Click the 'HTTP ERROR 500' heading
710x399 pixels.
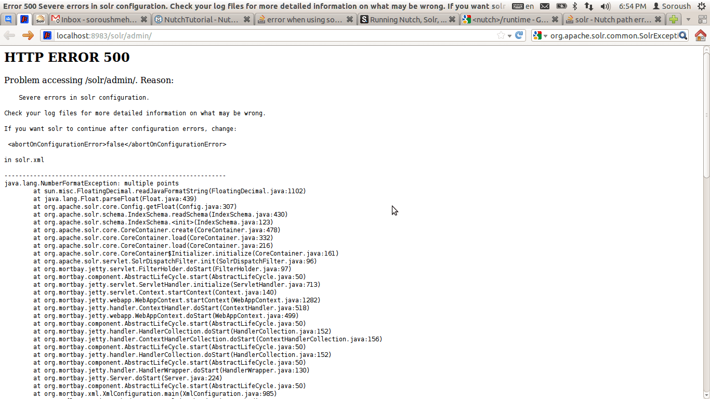(67, 57)
